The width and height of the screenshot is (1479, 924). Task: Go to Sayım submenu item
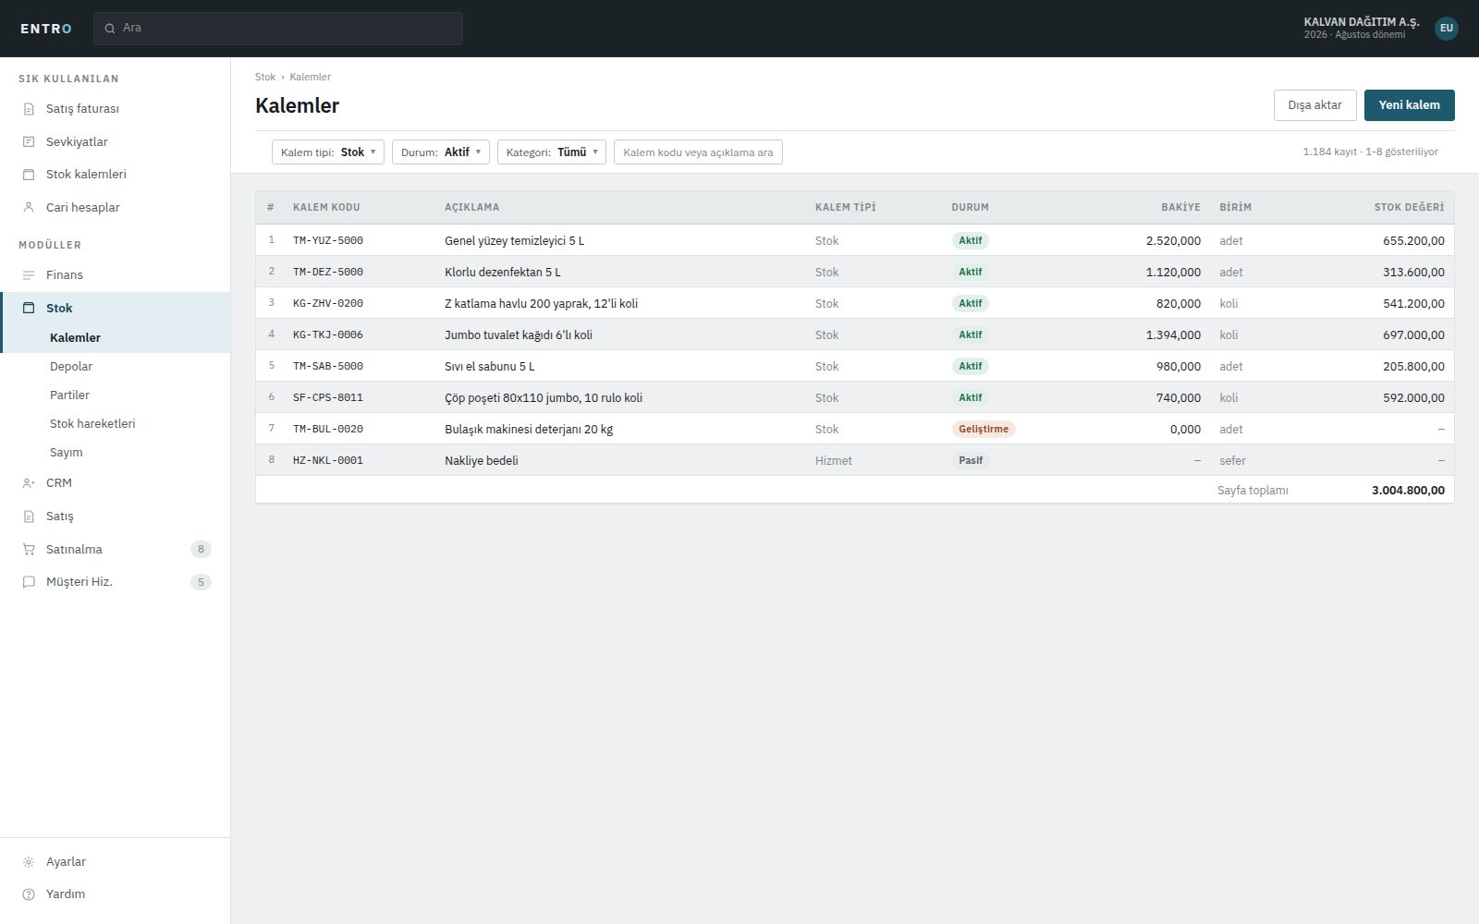coord(67,453)
